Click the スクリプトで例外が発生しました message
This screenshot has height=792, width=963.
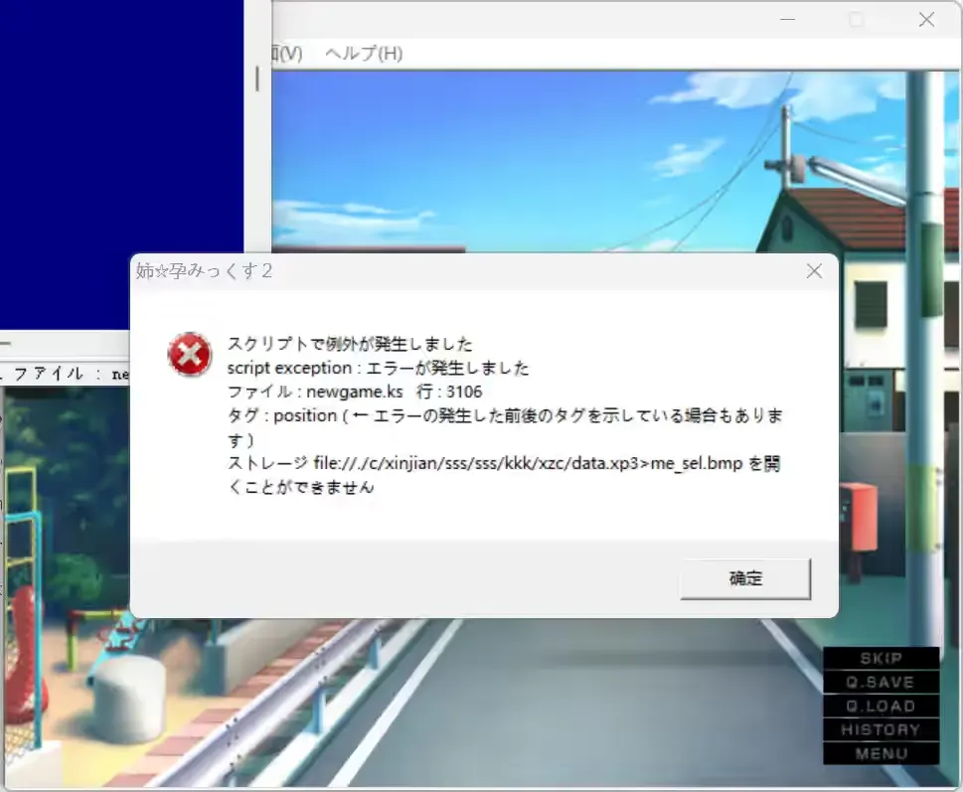pyautogui.click(x=350, y=344)
